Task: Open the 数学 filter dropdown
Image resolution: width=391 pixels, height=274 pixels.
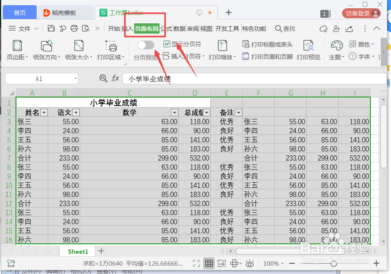Action: (174, 113)
